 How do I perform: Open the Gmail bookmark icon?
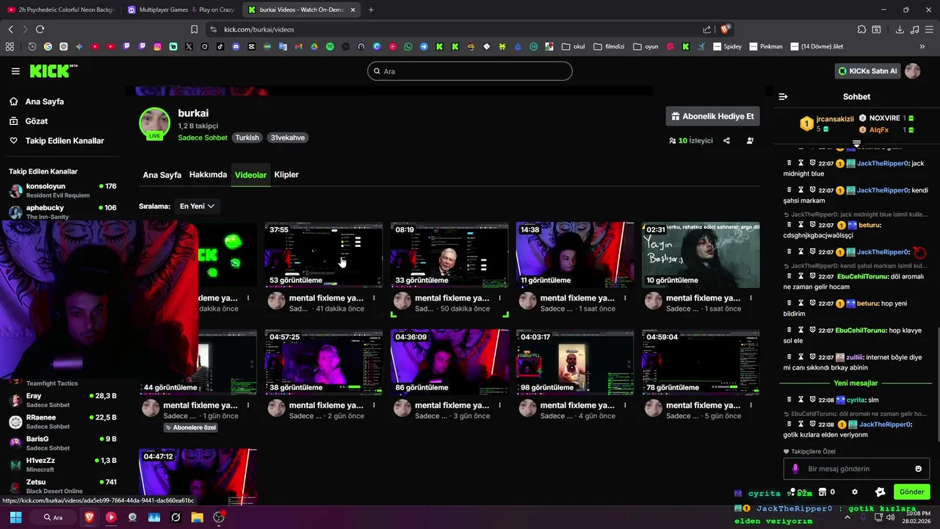point(298,46)
